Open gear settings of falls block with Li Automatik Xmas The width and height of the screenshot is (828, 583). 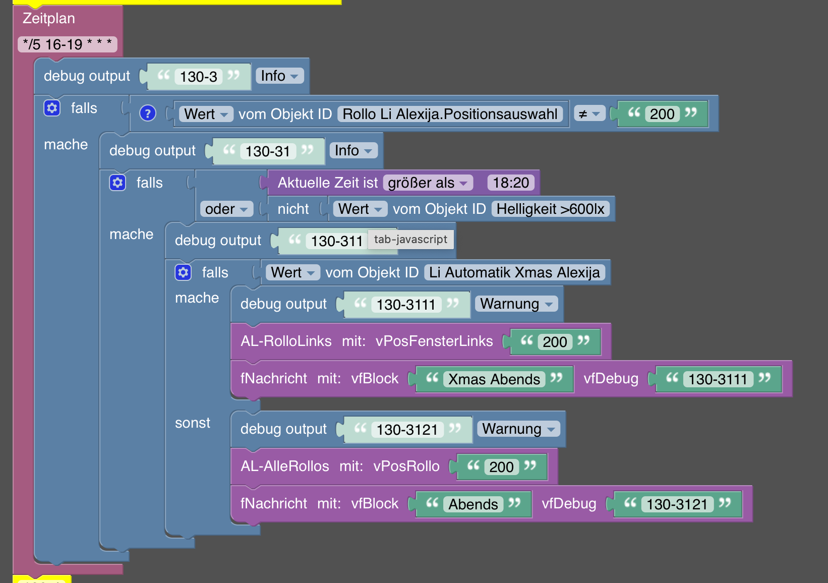point(183,272)
